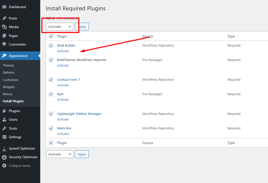Screen dimensions: 268x183
Task: Click the top Apply button
Action: click(x=82, y=27)
